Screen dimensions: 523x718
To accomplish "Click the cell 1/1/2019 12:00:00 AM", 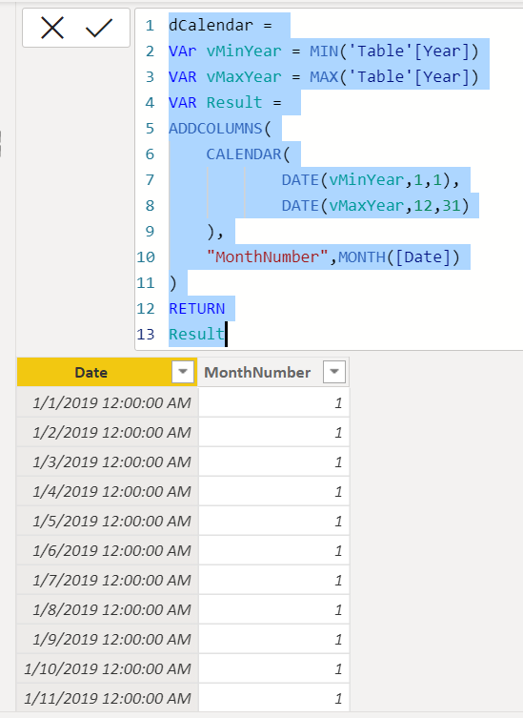I will point(108,402).
